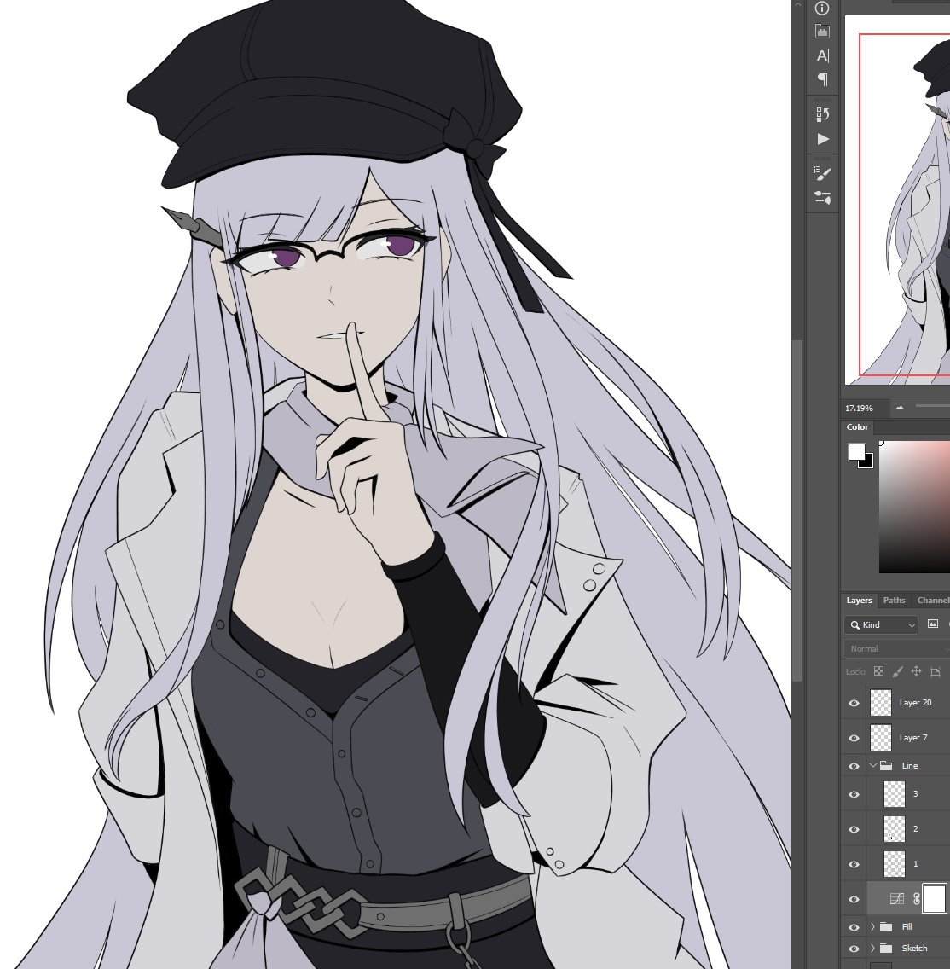Hide Layer 7 with its eye icon

point(854,738)
